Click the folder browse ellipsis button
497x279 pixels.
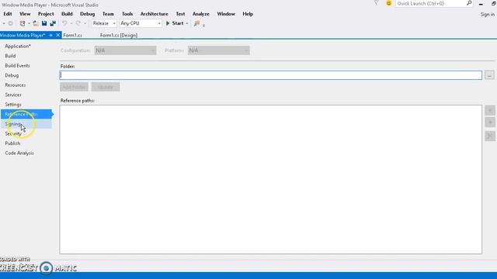489,75
